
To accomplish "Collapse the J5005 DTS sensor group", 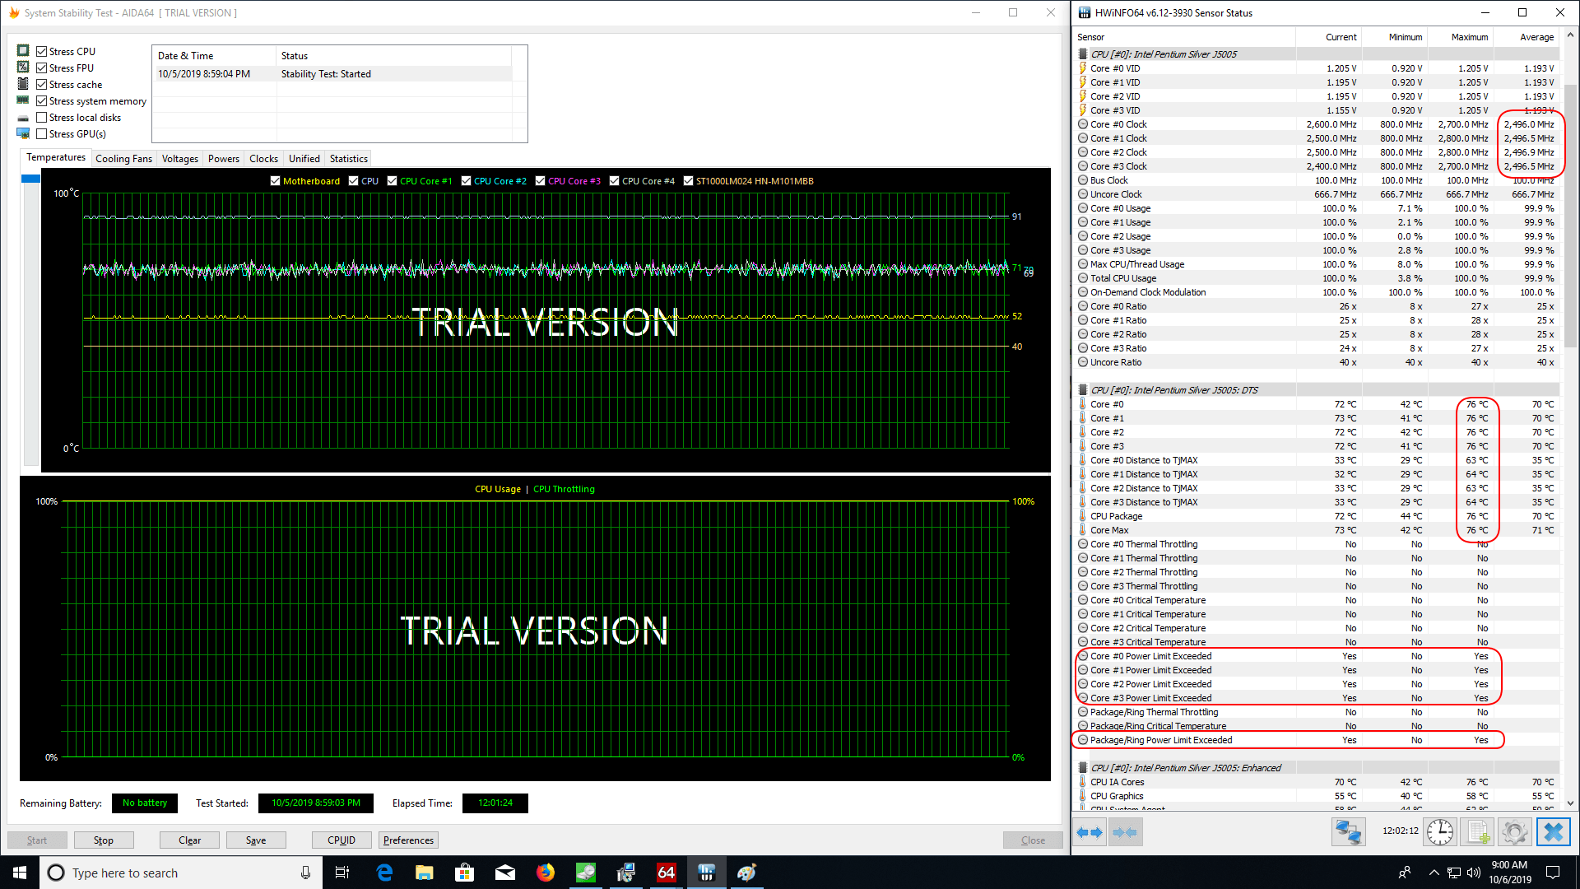I will (x=1083, y=390).
